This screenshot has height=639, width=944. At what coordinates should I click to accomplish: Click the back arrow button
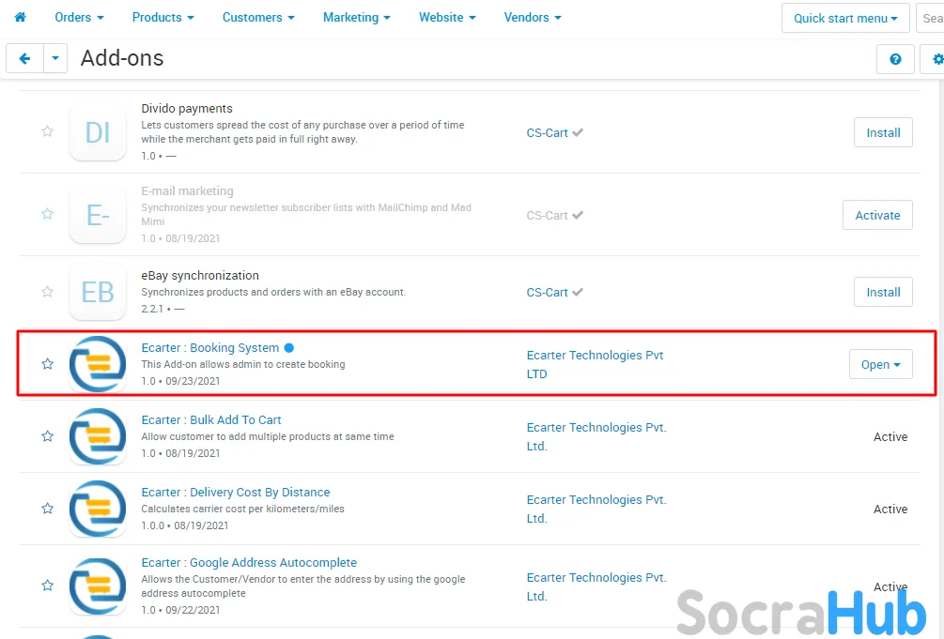[x=24, y=58]
